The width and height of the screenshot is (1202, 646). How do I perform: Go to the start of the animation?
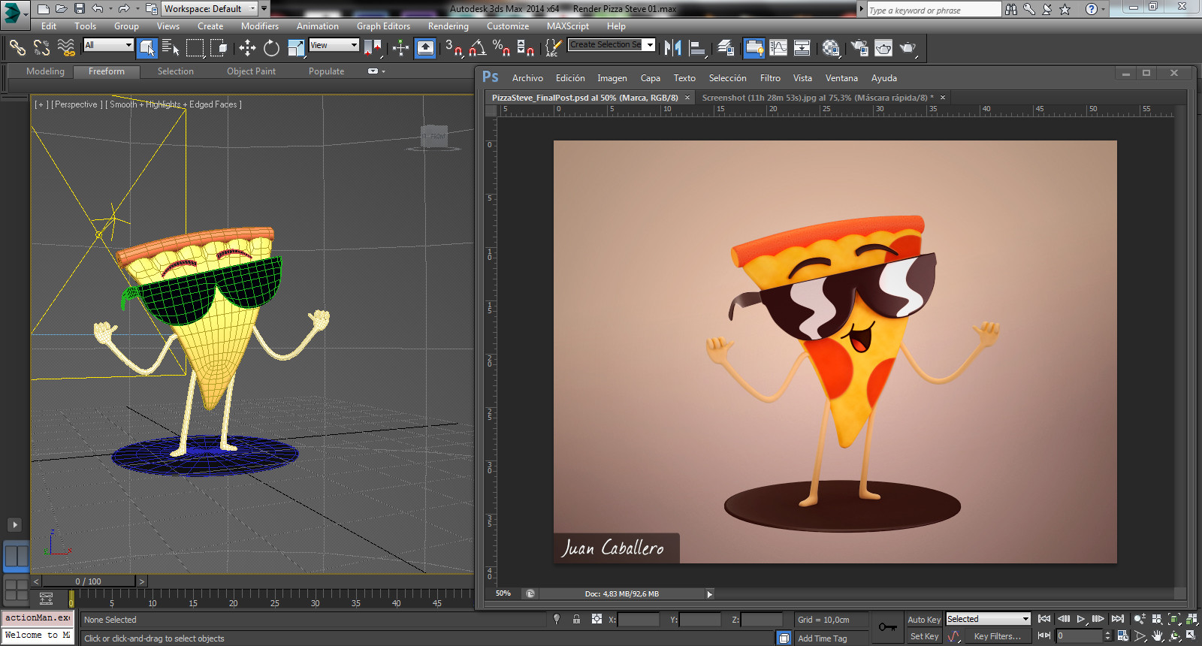pos(1044,619)
